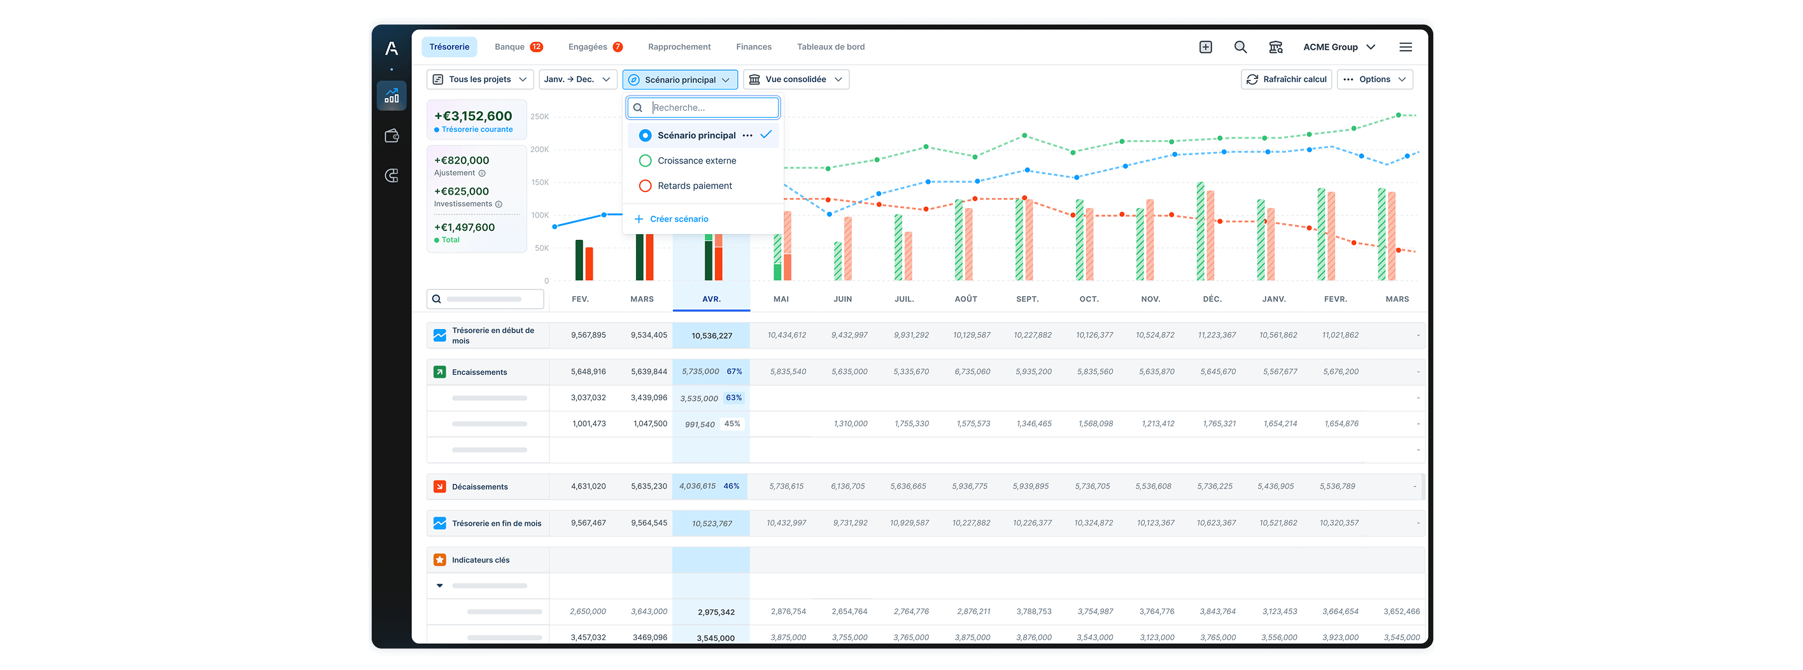Viewport: 1803px width, 670px height.
Task: Switch to the Finances tab
Action: pos(754,47)
